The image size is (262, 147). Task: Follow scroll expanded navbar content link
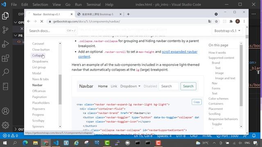pos(179,52)
